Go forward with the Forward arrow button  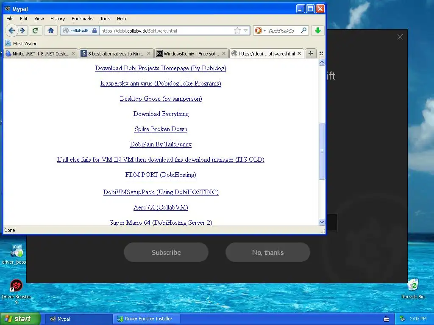23,30
